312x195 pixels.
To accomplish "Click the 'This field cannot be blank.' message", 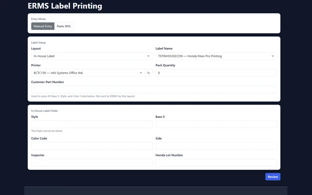I will tap(47, 131).
